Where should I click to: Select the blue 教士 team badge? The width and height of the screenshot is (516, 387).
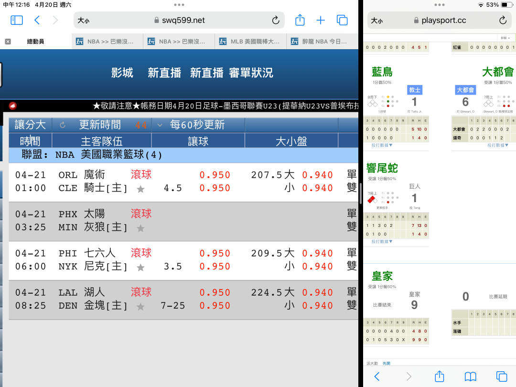(415, 90)
